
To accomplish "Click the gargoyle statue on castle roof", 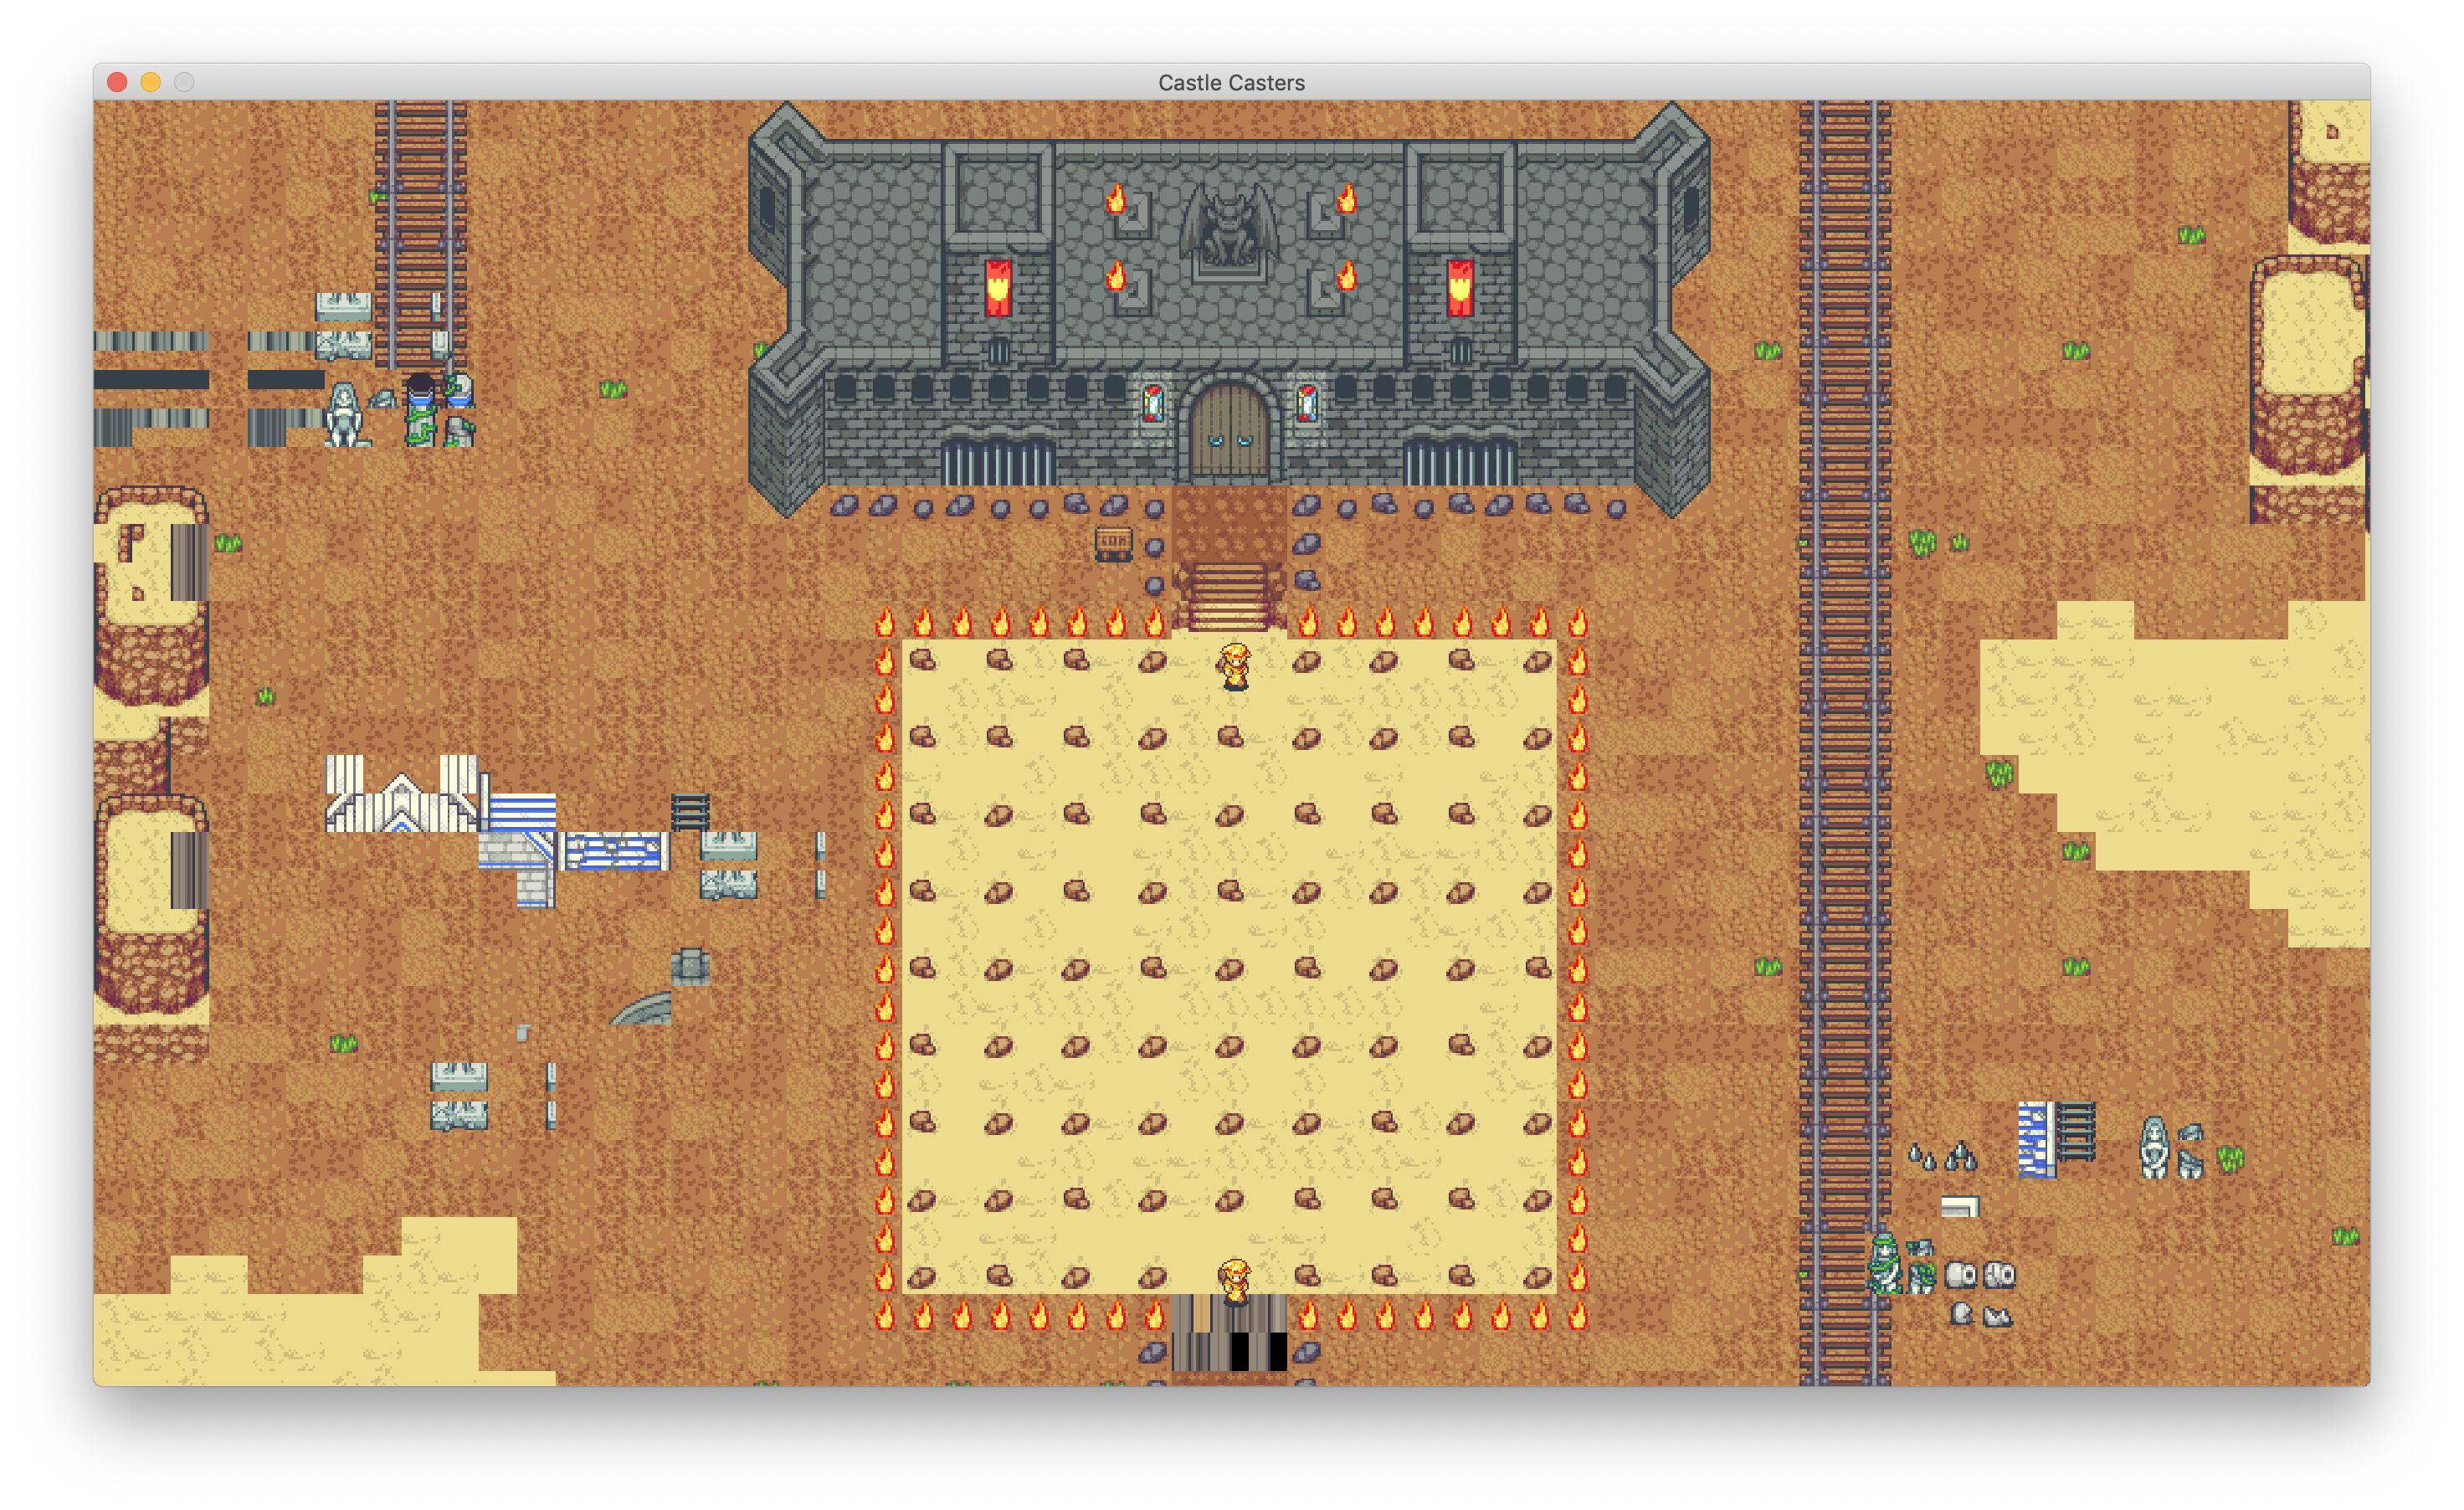I will (x=1229, y=225).
